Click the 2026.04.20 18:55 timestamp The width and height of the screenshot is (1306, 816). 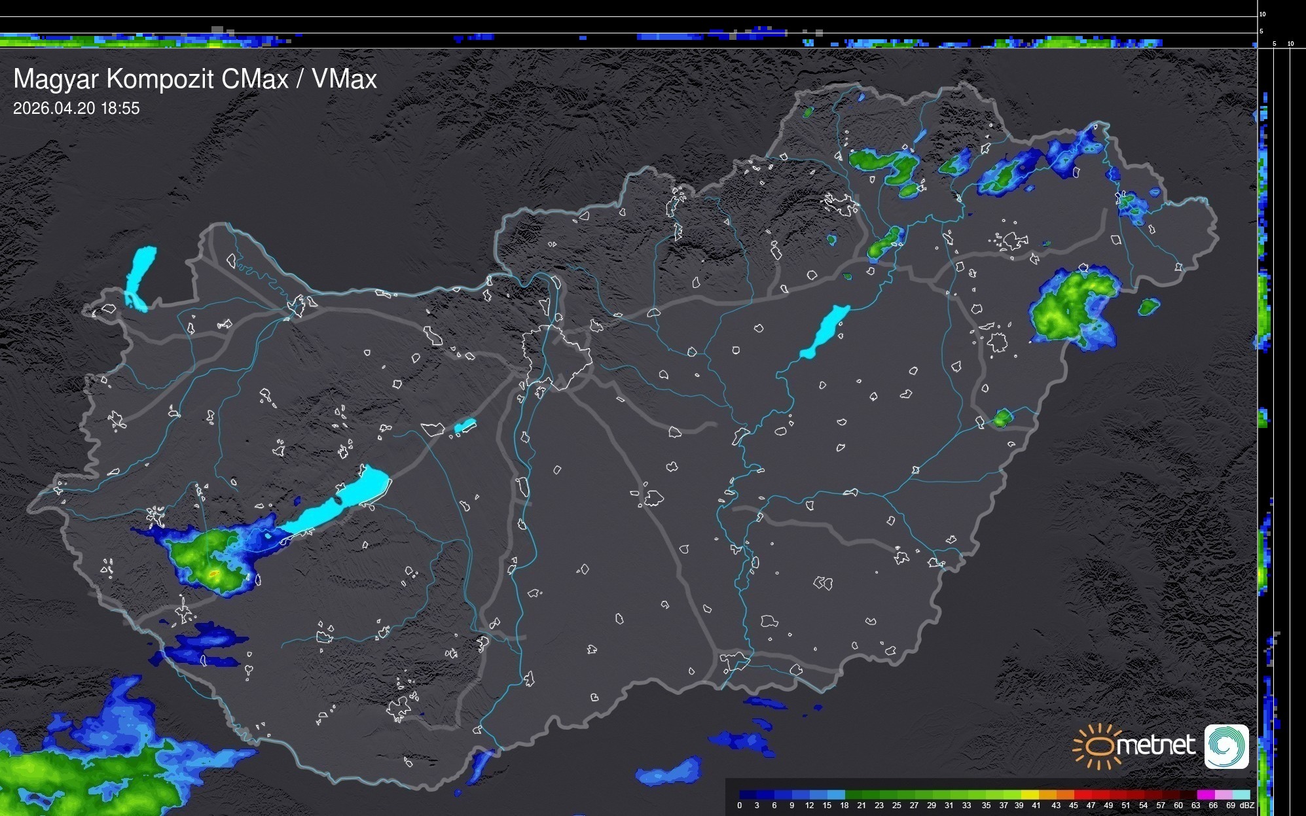[77, 109]
